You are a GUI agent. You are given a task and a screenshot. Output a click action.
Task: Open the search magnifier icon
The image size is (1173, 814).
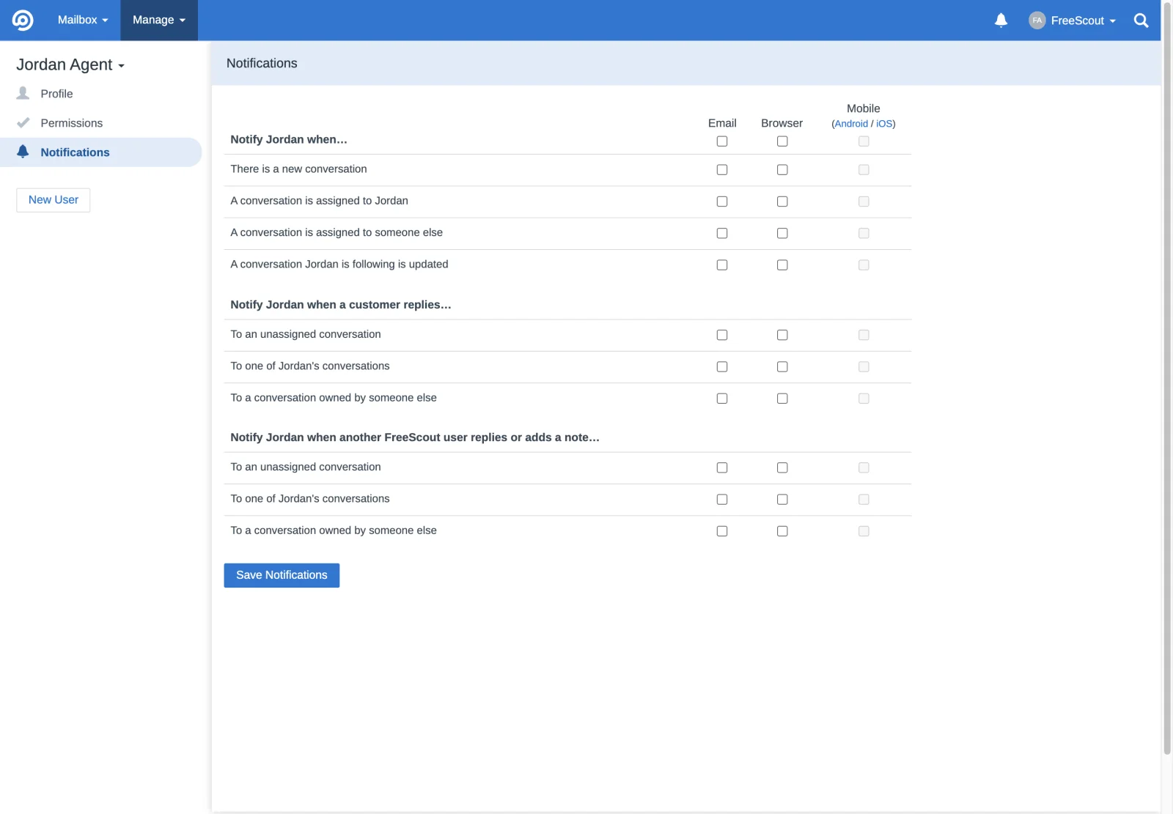click(1141, 21)
